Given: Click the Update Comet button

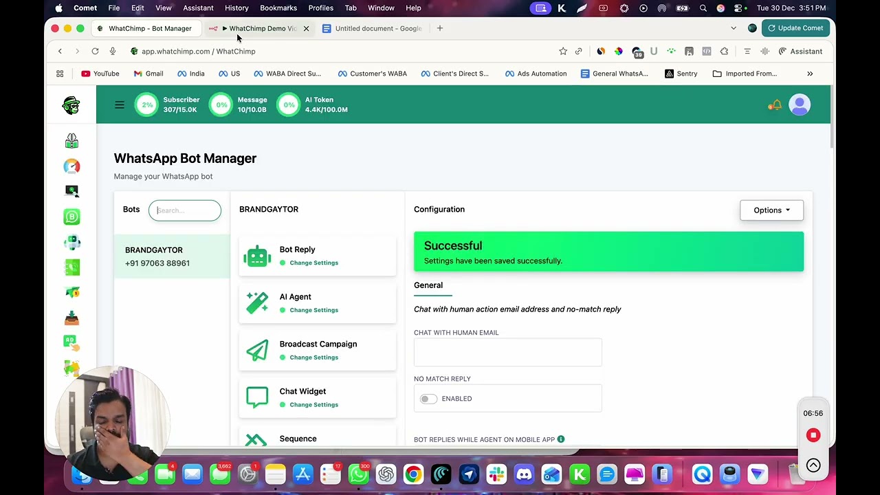Looking at the screenshot, I should coord(795,28).
